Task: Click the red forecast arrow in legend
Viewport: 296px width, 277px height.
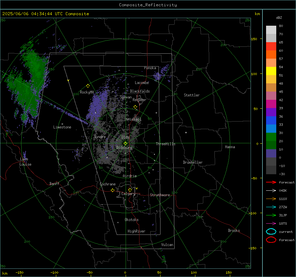Action: pyautogui.click(x=271, y=182)
